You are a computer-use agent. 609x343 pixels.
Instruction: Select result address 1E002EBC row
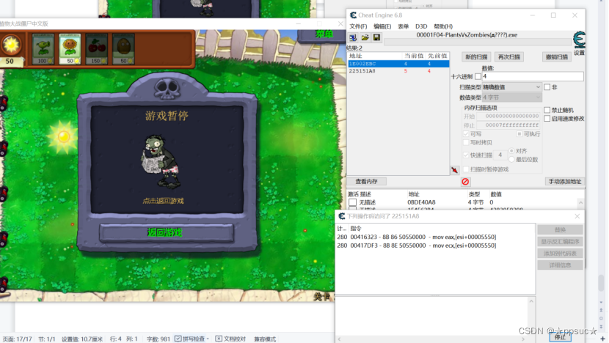click(398, 64)
